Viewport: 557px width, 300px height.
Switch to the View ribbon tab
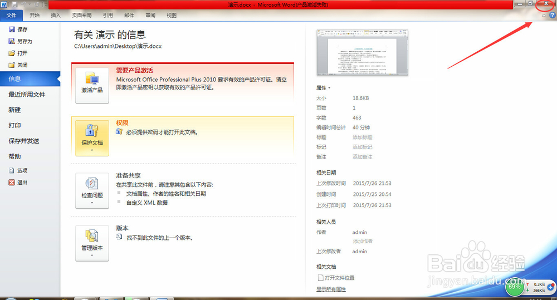click(x=172, y=15)
